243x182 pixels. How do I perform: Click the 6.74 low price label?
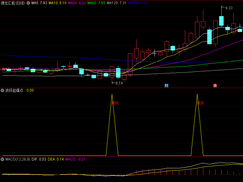pyautogui.click(x=119, y=83)
